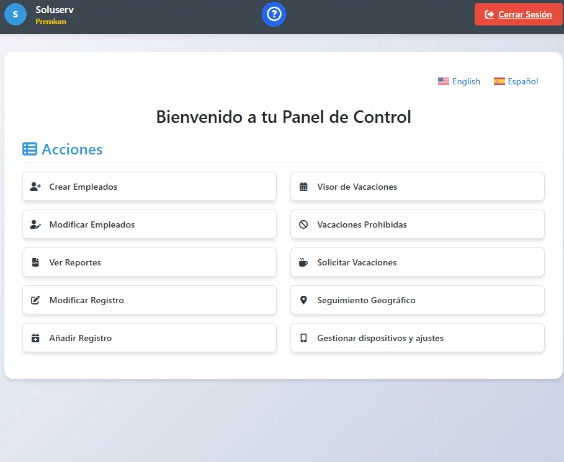Switch language to Español
Image resolution: width=564 pixels, height=462 pixels.
tap(516, 81)
